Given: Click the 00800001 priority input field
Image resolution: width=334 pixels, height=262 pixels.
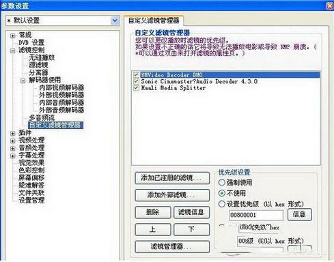Looking at the screenshot, I should [256, 215].
